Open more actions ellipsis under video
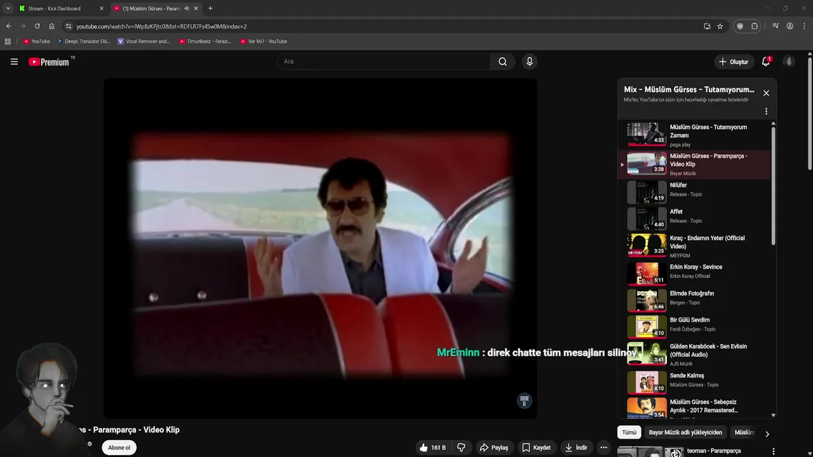This screenshot has height=457, width=813. [x=603, y=447]
